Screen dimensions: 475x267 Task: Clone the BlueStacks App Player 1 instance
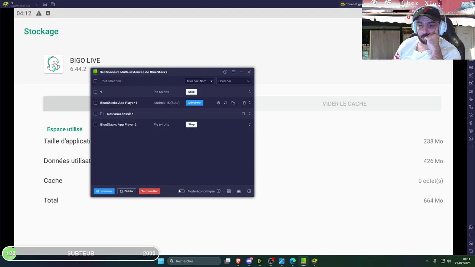[x=233, y=103]
